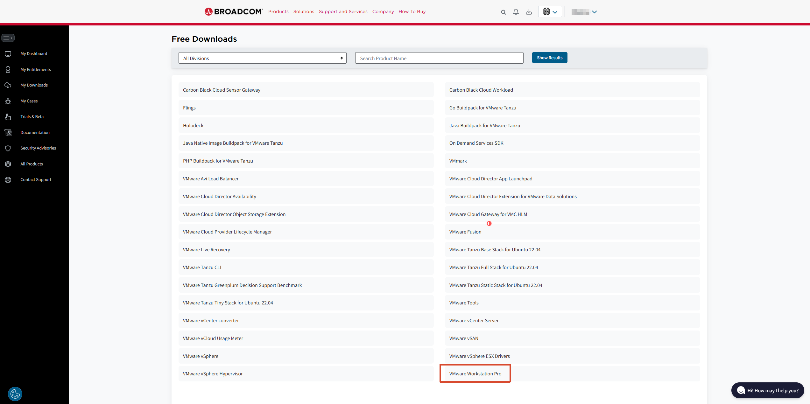Image resolution: width=810 pixels, height=404 pixels.
Task: Open VMware vSphere ESX Drivers
Action: [573, 356]
